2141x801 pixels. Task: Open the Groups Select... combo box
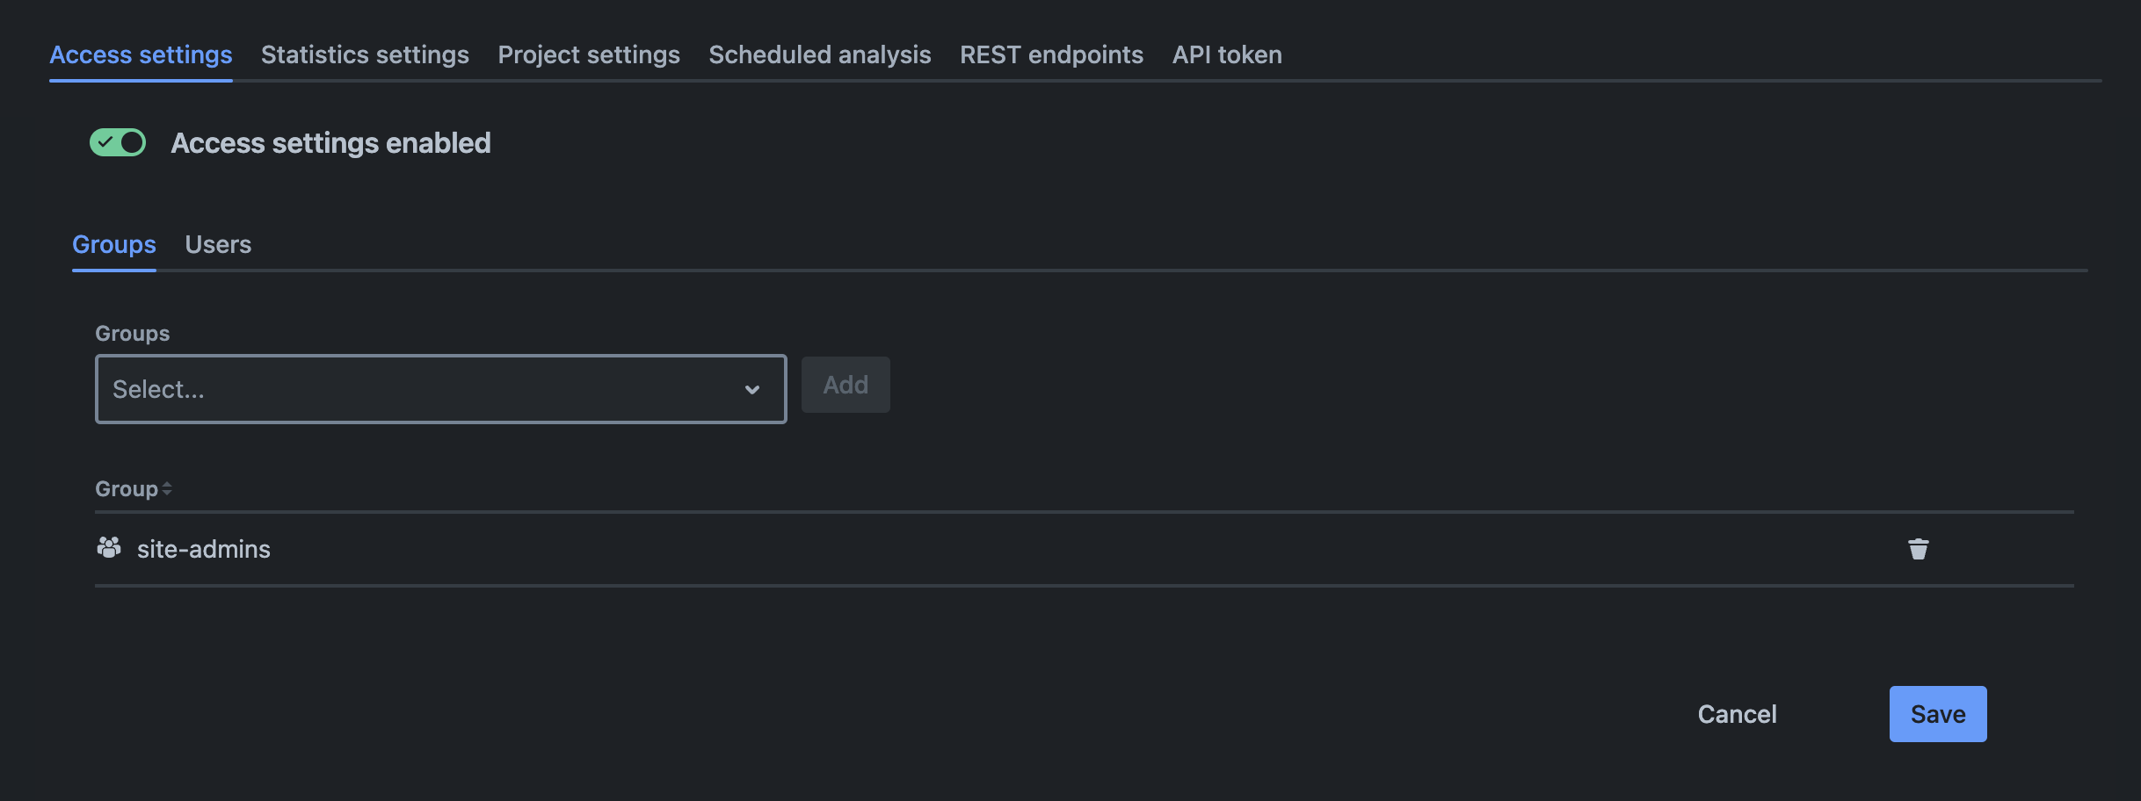pyautogui.click(x=422, y=389)
